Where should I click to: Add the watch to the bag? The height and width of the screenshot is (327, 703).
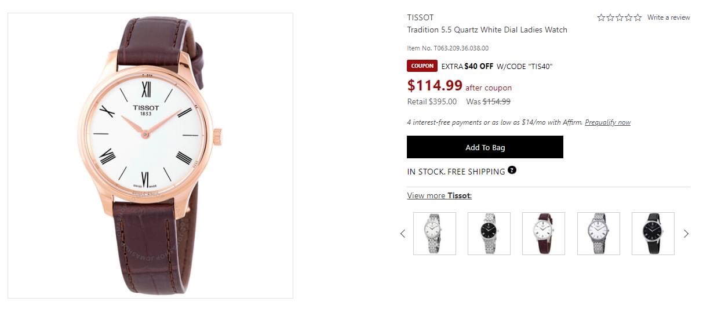(485, 147)
